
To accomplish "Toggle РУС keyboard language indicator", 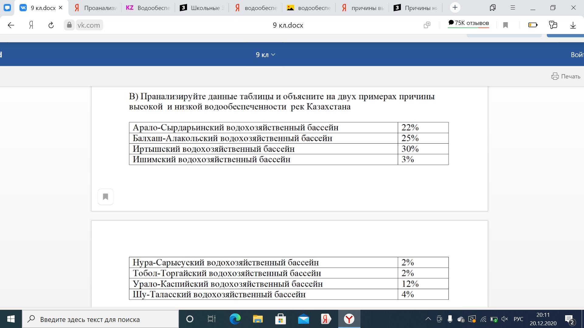I will click(x=518, y=319).
